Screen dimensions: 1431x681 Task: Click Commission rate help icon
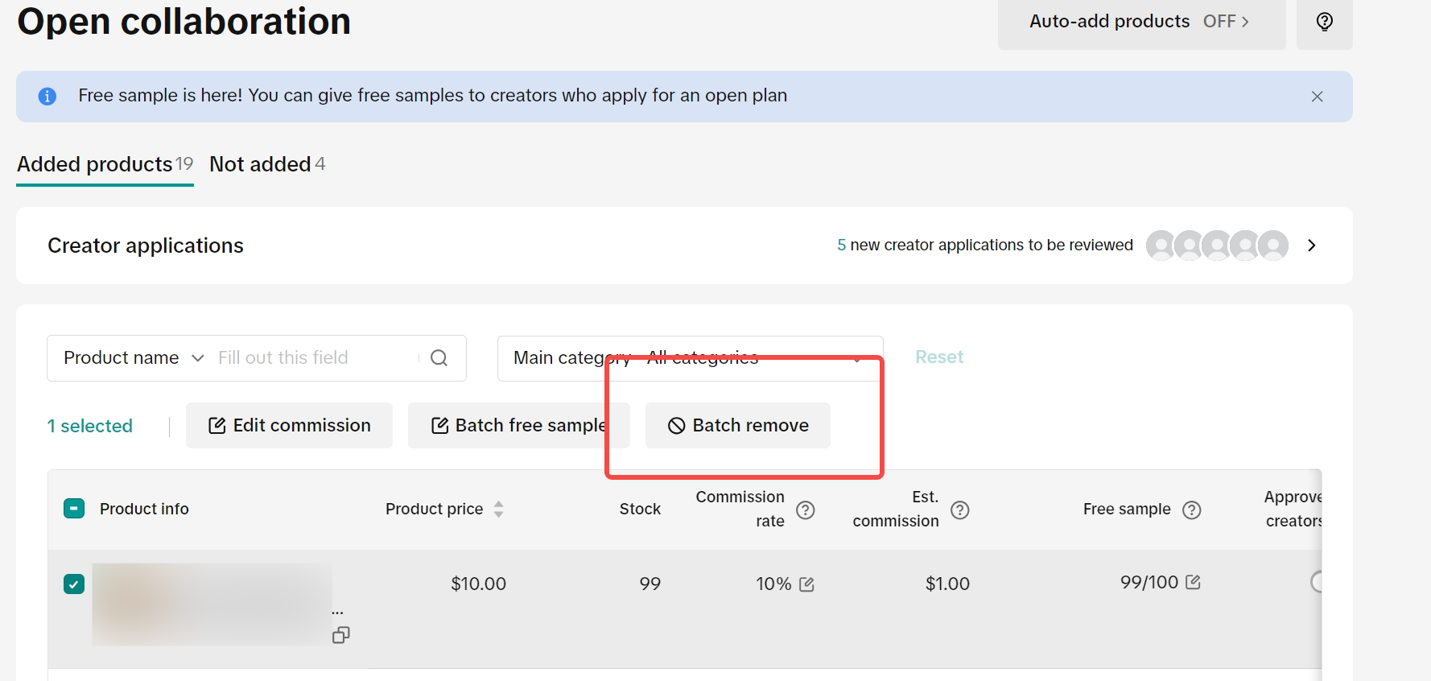click(x=805, y=510)
